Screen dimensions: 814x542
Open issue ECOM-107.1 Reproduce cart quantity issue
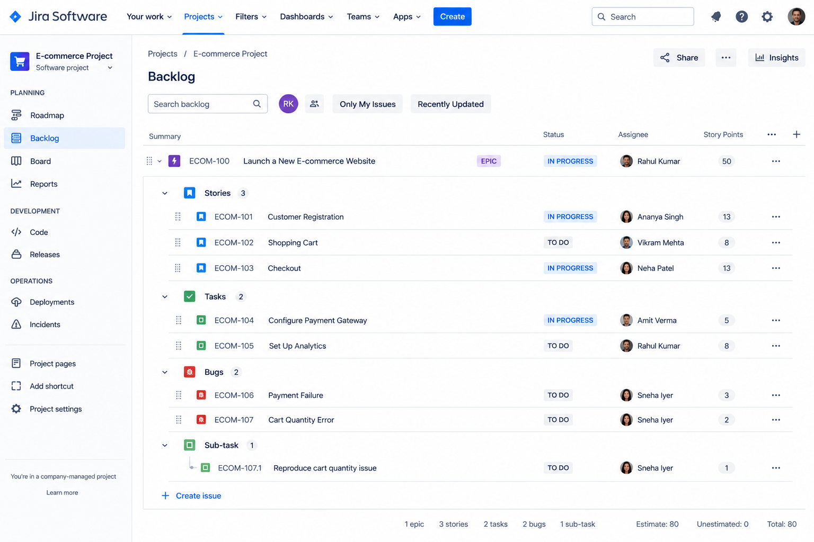point(325,468)
